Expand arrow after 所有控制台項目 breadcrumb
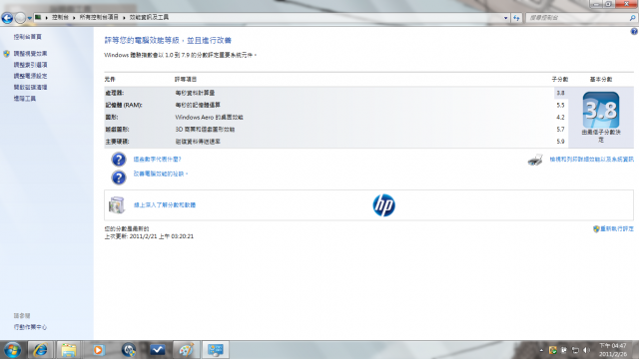 [x=124, y=18]
